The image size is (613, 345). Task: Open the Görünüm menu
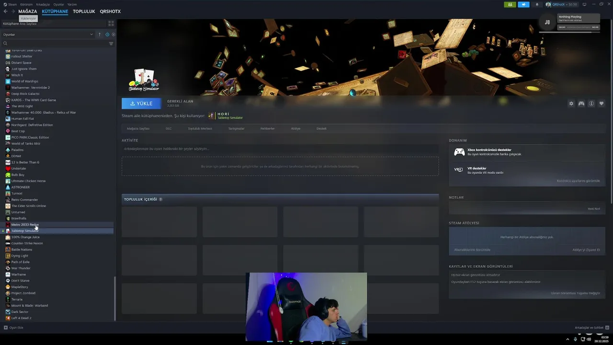coord(26,4)
